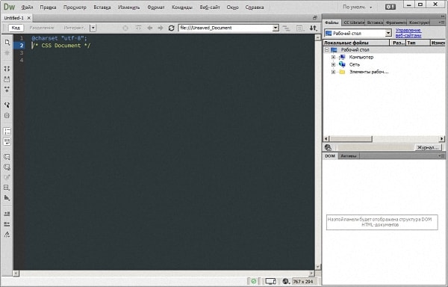This screenshot has height=287, width=448.
Task: Click the Recent Snippets icon in the coding toolbar
Action: (x=7, y=188)
